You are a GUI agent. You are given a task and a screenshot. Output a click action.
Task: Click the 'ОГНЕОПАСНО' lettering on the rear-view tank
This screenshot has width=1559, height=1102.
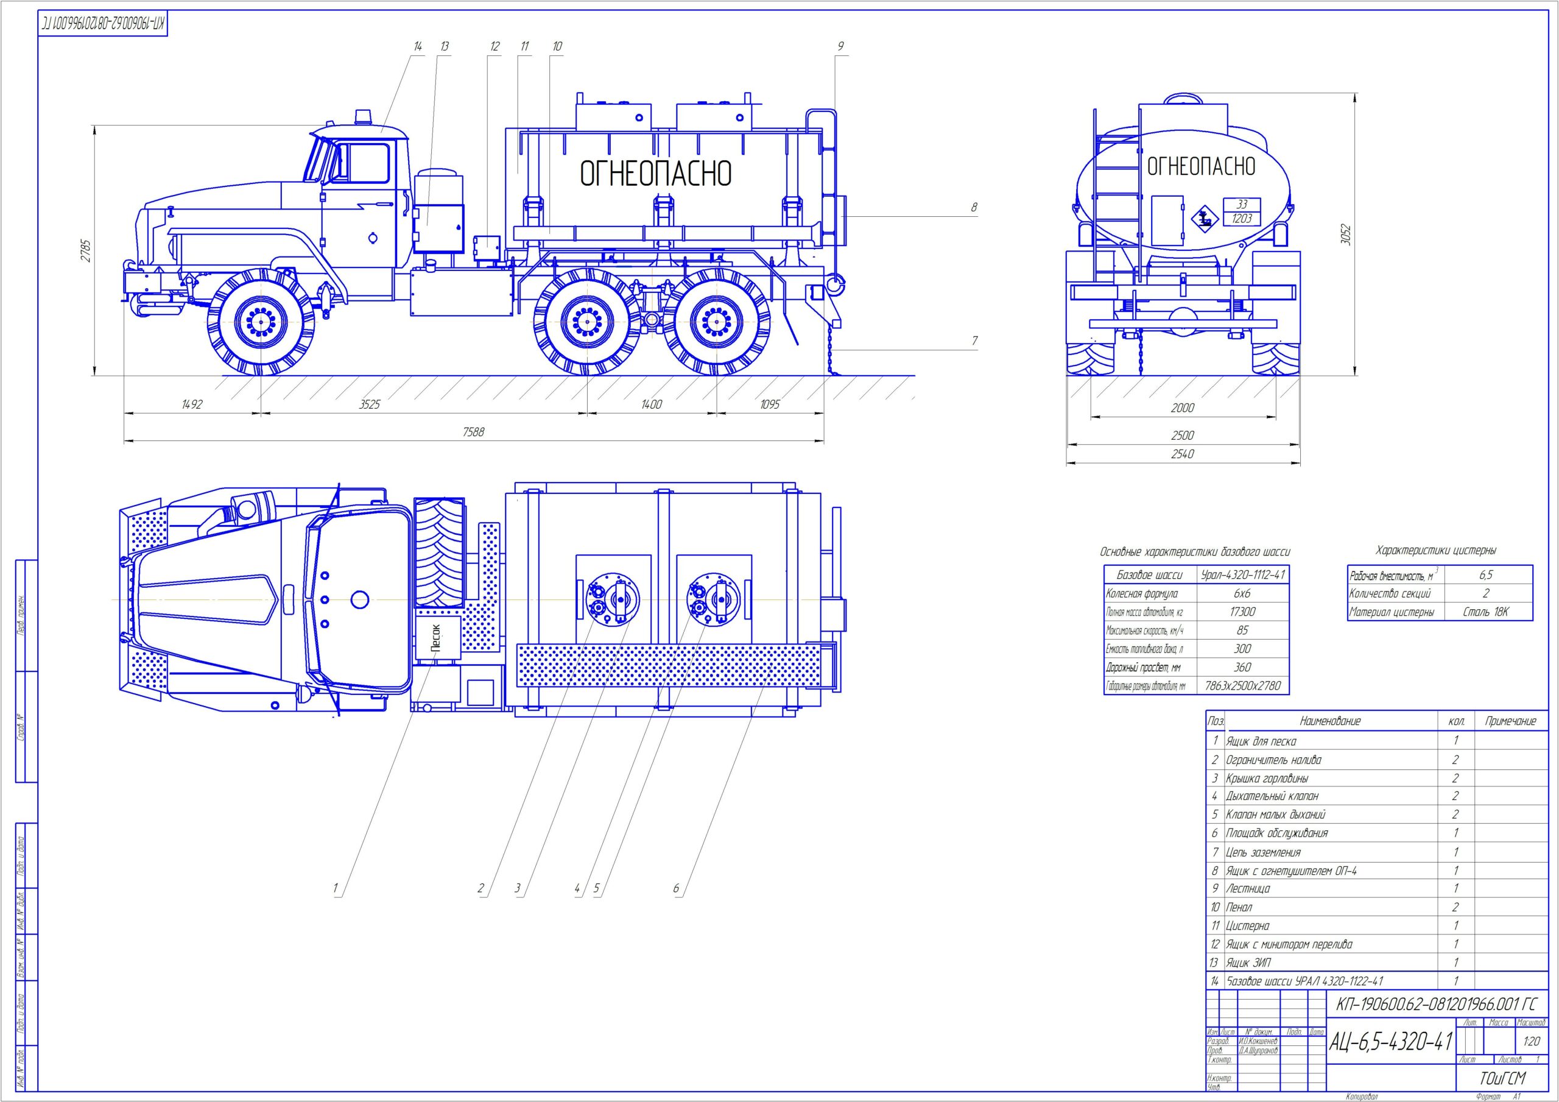click(1201, 166)
